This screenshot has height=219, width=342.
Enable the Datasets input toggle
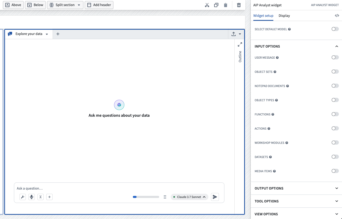coord(335,156)
